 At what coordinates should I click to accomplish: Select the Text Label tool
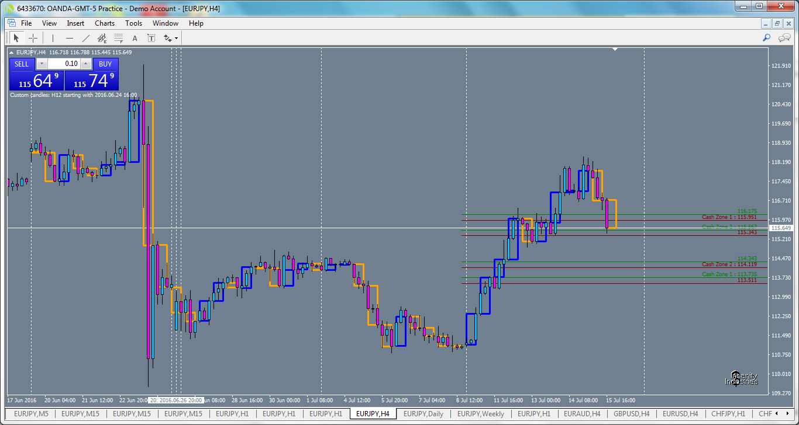(x=150, y=38)
